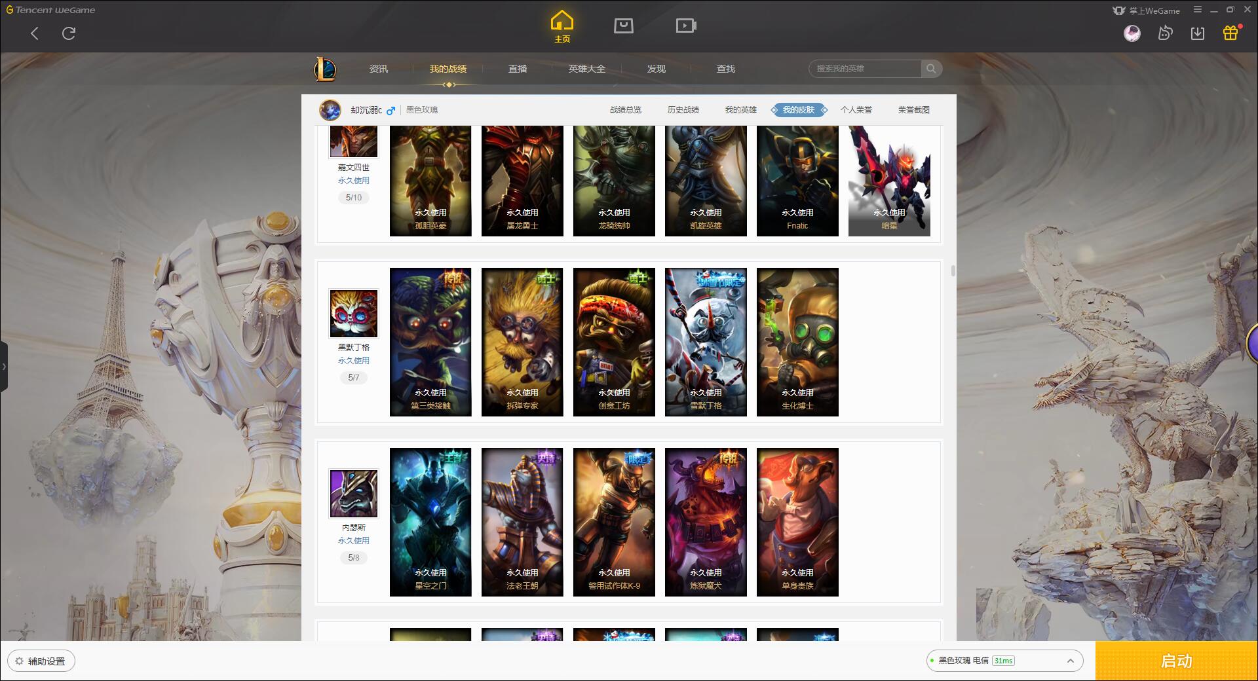
Task: Open the 单身贵族 skin card
Action: click(x=797, y=522)
